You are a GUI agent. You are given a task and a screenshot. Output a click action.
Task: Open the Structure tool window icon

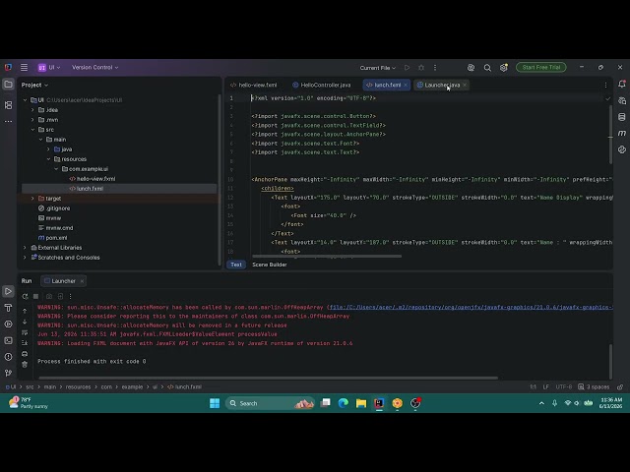pyautogui.click(x=8, y=105)
